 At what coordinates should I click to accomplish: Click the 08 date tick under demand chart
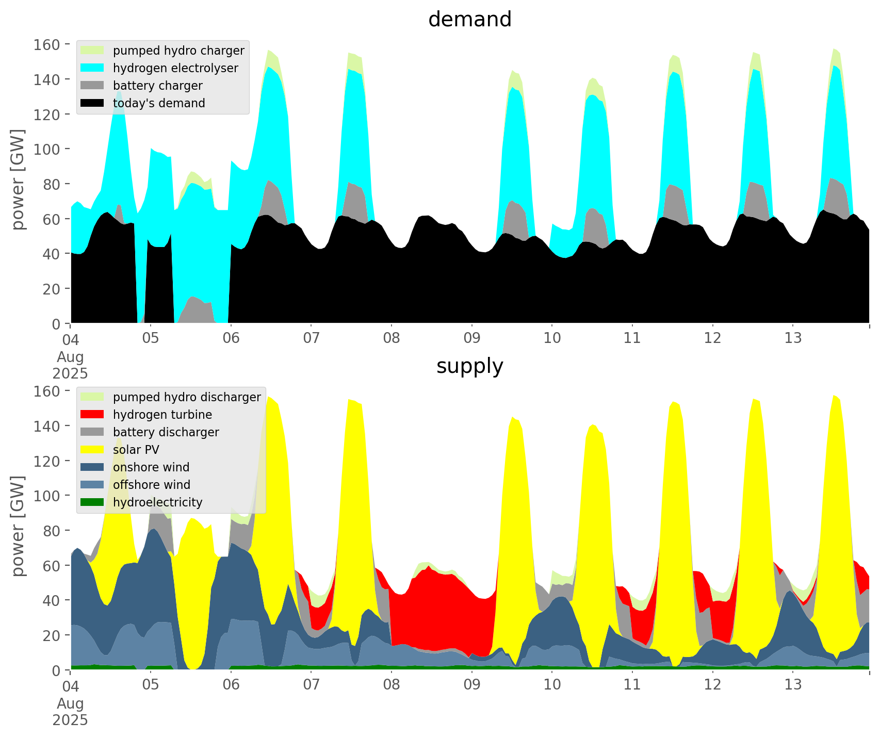click(392, 338)
